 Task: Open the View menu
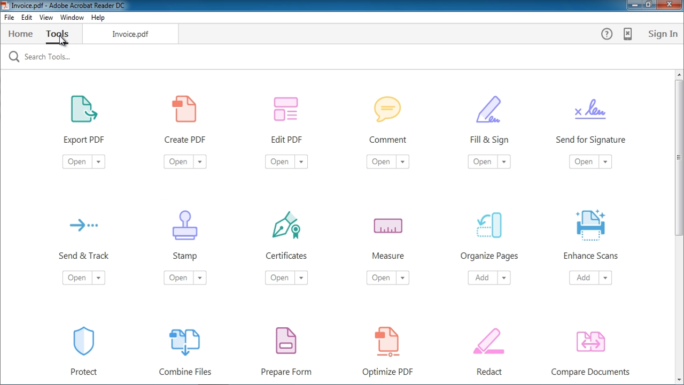pos(46,18)
